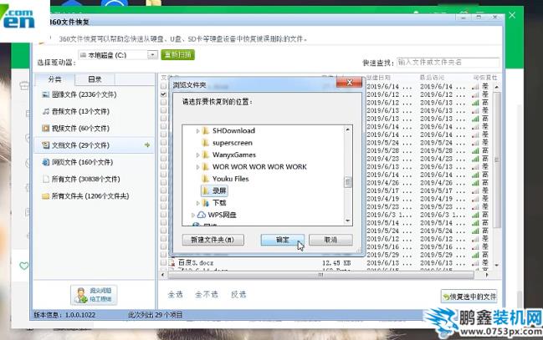Image resolution: width=543 pixels, height=340 pixels.
Task: Select the 视频文件 film icon
Action: click(x=45, y=129)
